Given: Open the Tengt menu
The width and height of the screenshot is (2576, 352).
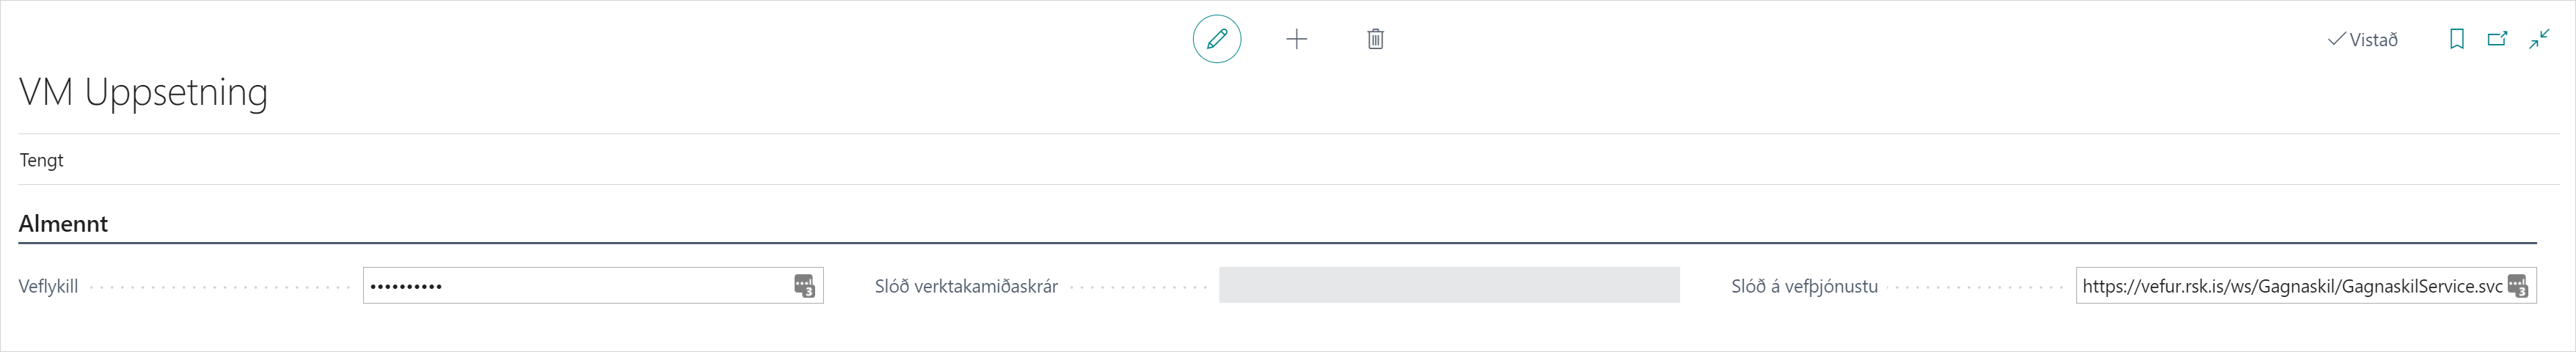Looking at the screenshot, I should [42, 160].
